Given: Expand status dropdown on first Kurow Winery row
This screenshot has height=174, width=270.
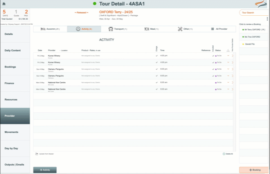Looking at the screenshot, I should pyautogui.click(x=228, y=56).
